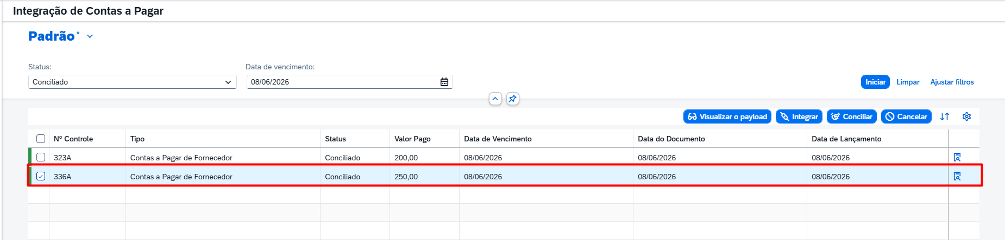Clear filters with Limpar

[908, 82]
